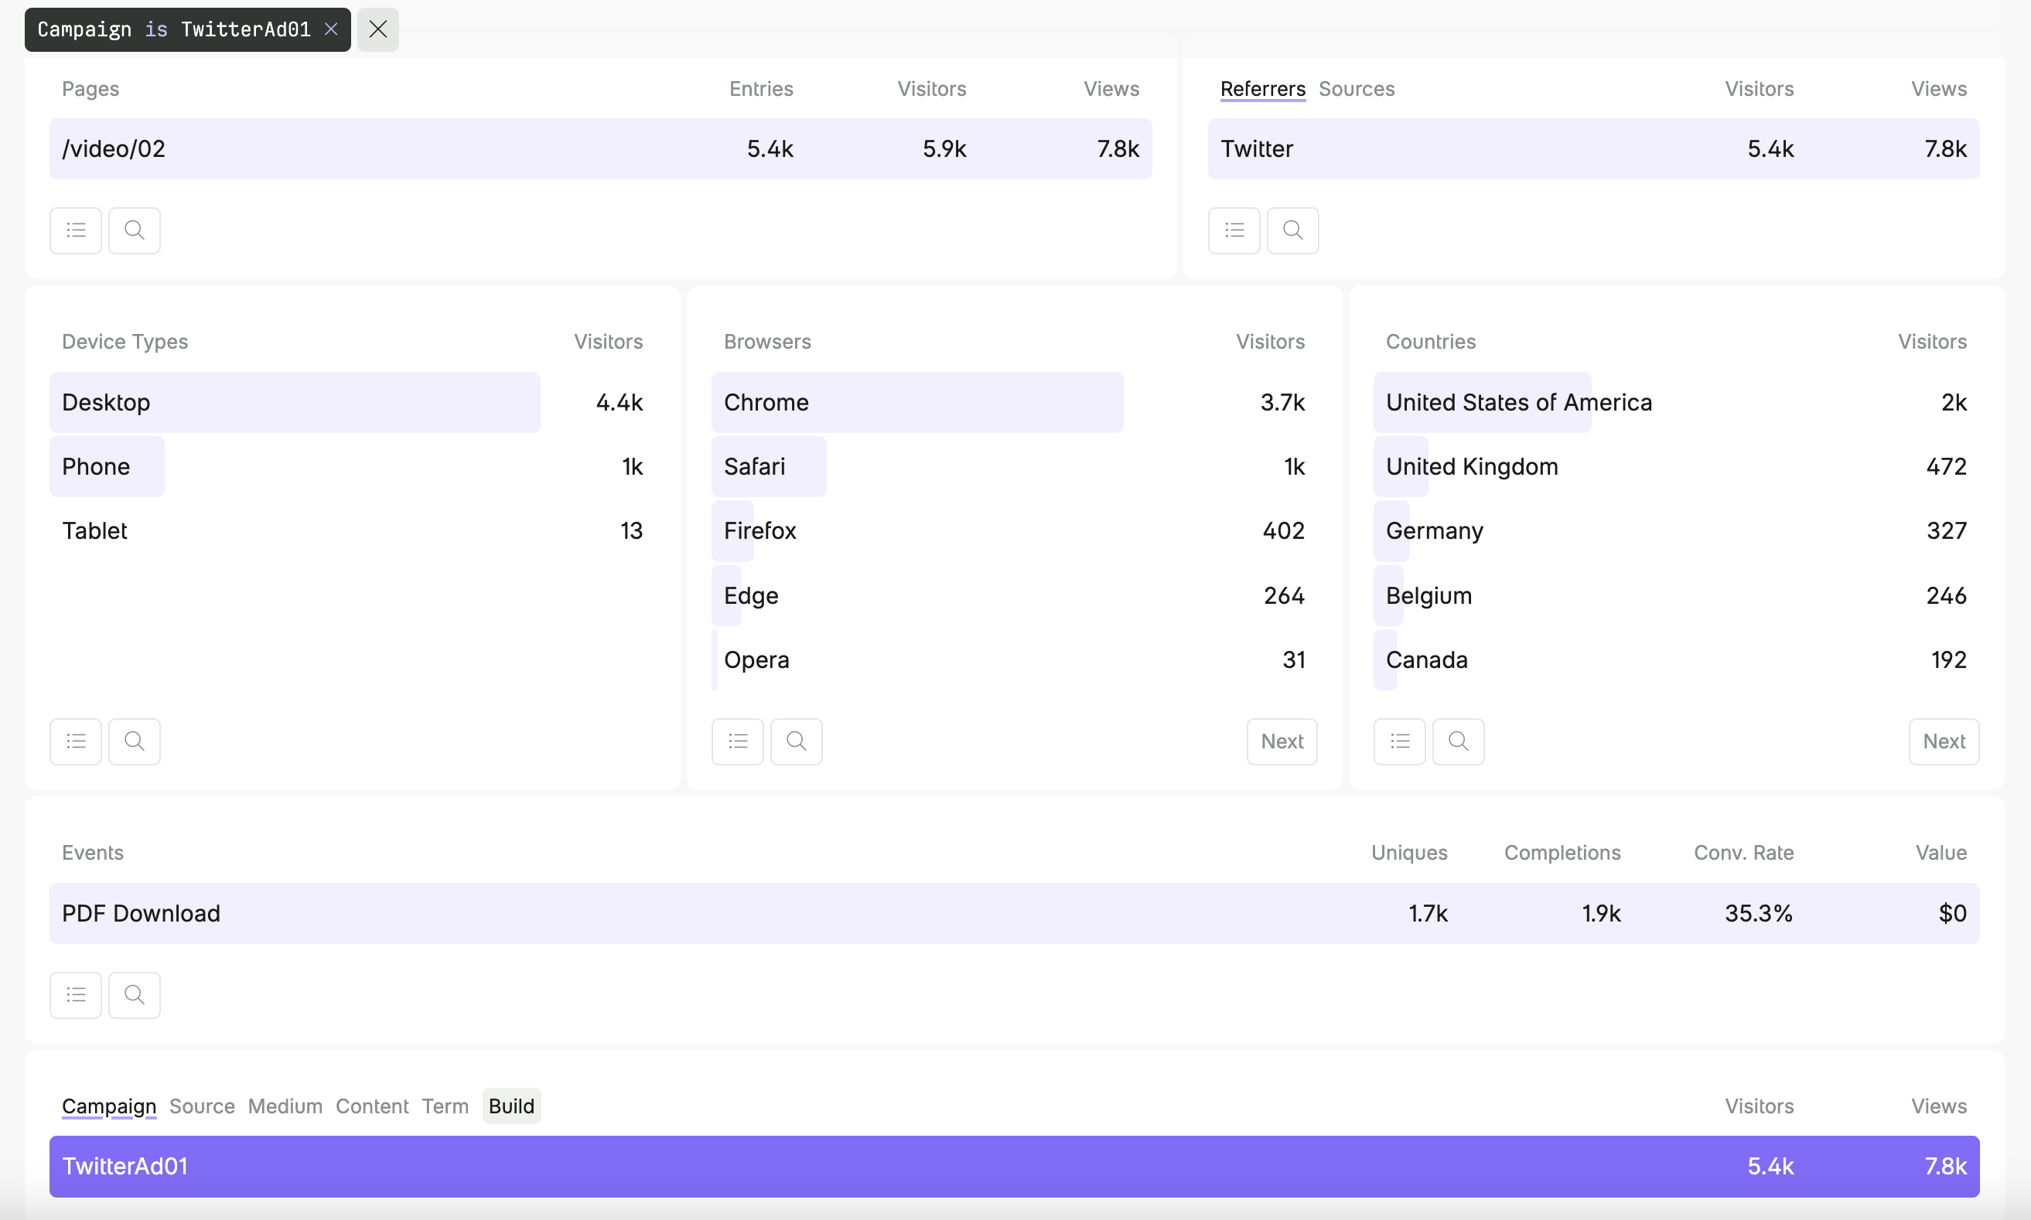Remove the TwitterAd01 campaign filter
Screen dimensions: 2031x1220
pyautogui.click(x=331, y=29)
